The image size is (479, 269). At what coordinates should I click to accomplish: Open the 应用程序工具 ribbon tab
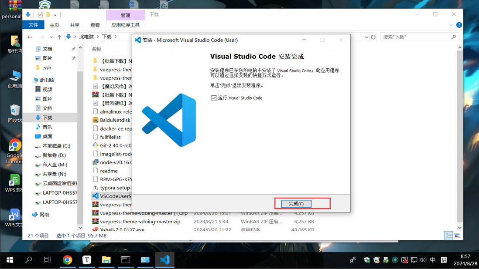click(x=126, y=25)
